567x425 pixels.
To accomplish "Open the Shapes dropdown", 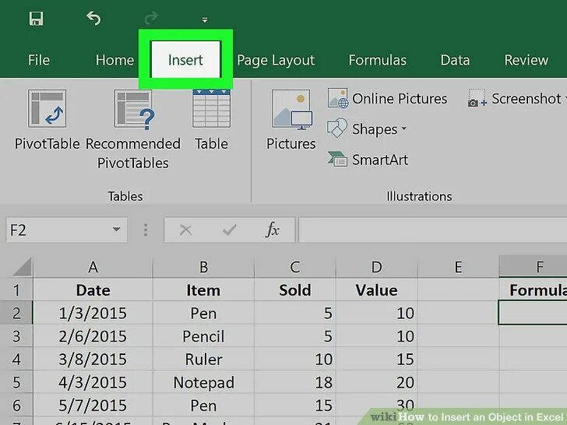I will click(367, 129).
